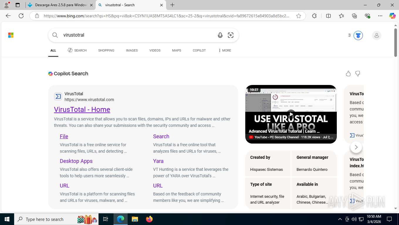Screen dimensions: 399x225
Task: Open the tab actions menu icon
Action: tap(18, 5)
